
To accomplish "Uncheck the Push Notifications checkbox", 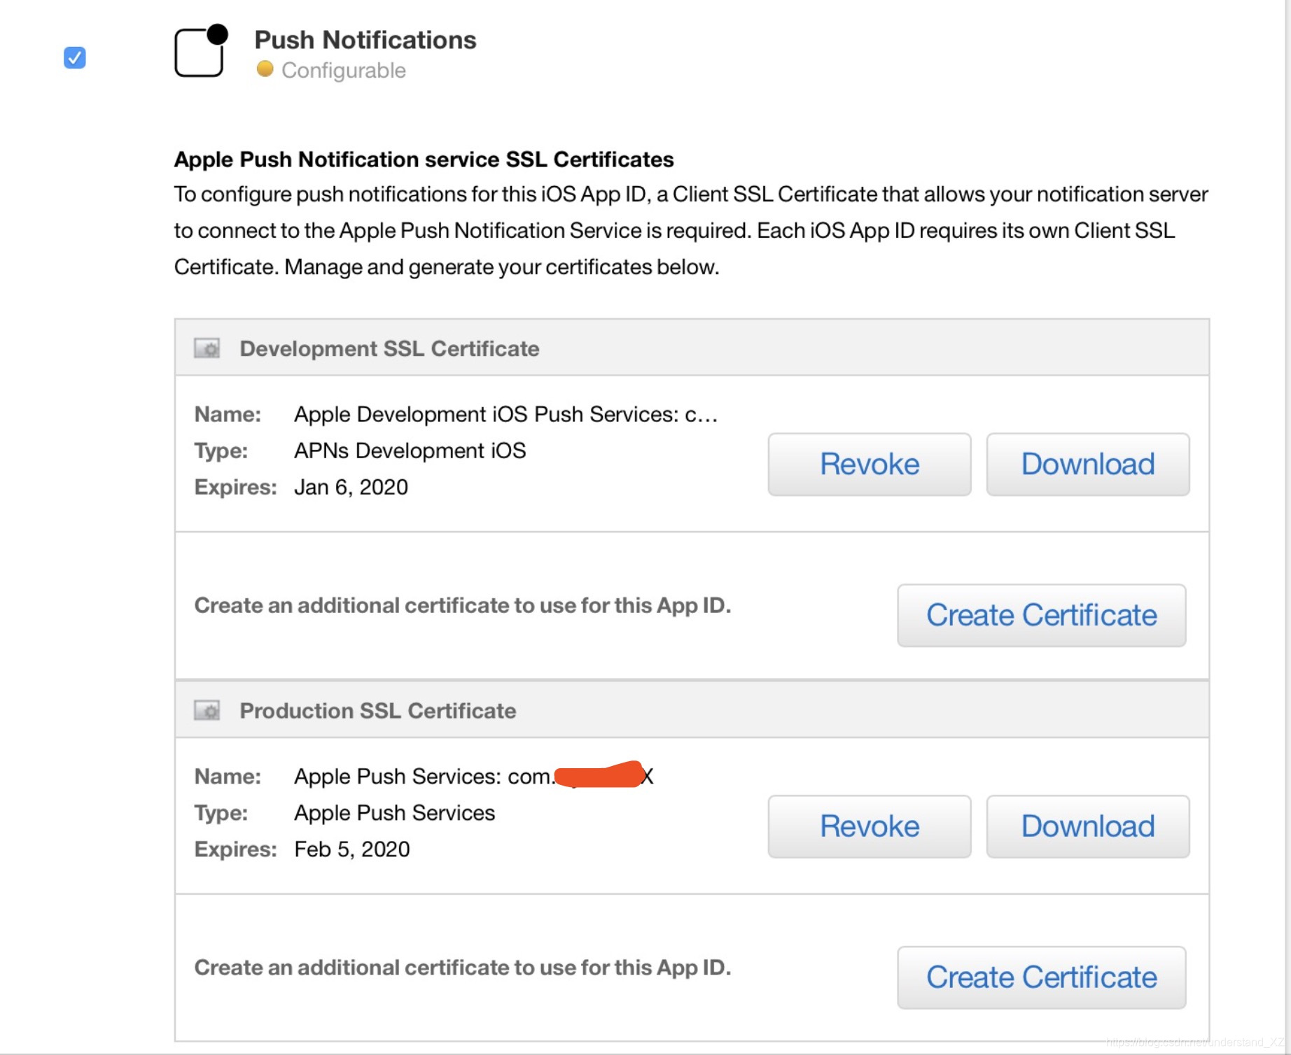I will click(x=75, y=57).
